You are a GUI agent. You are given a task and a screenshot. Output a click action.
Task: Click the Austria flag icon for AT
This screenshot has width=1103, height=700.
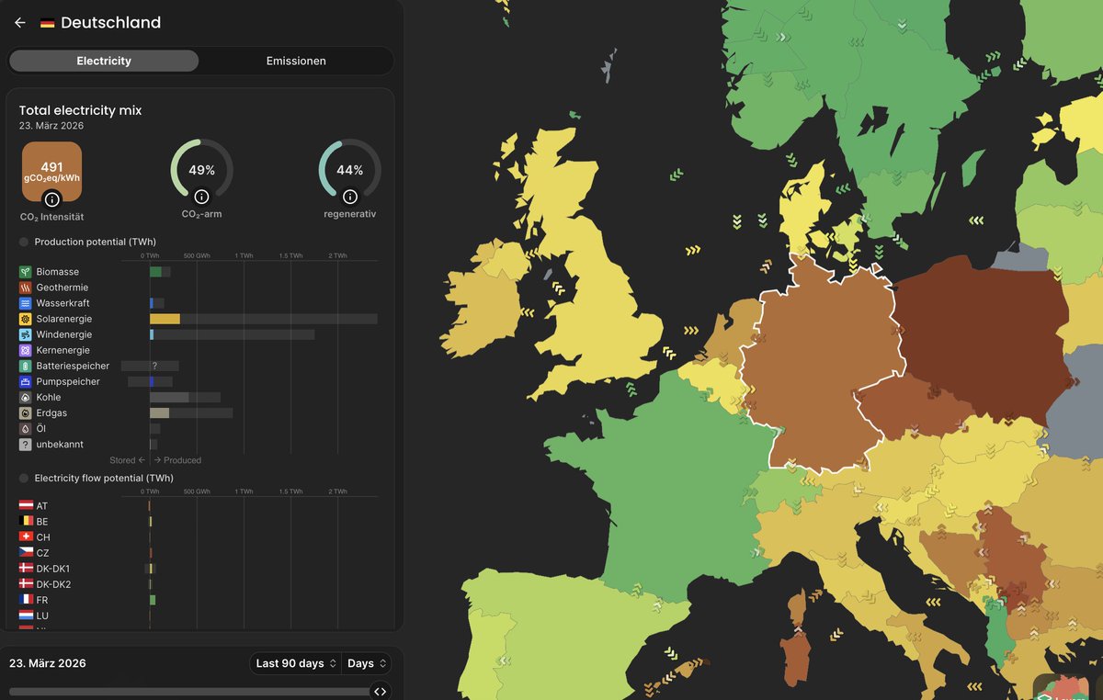[x=26, y=506]
